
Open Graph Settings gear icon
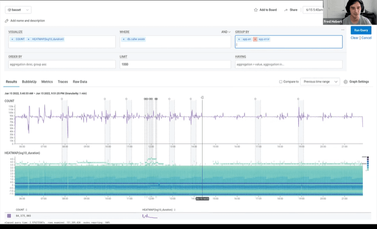[345, 81]
